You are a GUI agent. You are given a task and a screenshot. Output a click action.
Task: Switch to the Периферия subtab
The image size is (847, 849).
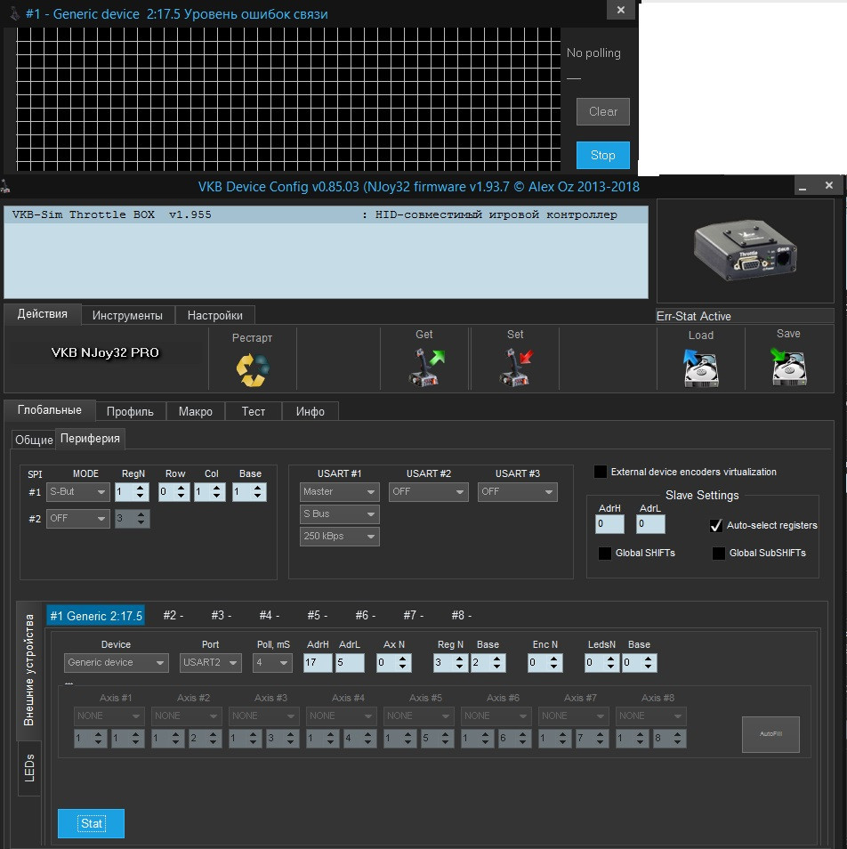pyautogui.click(x=90, y=439)
